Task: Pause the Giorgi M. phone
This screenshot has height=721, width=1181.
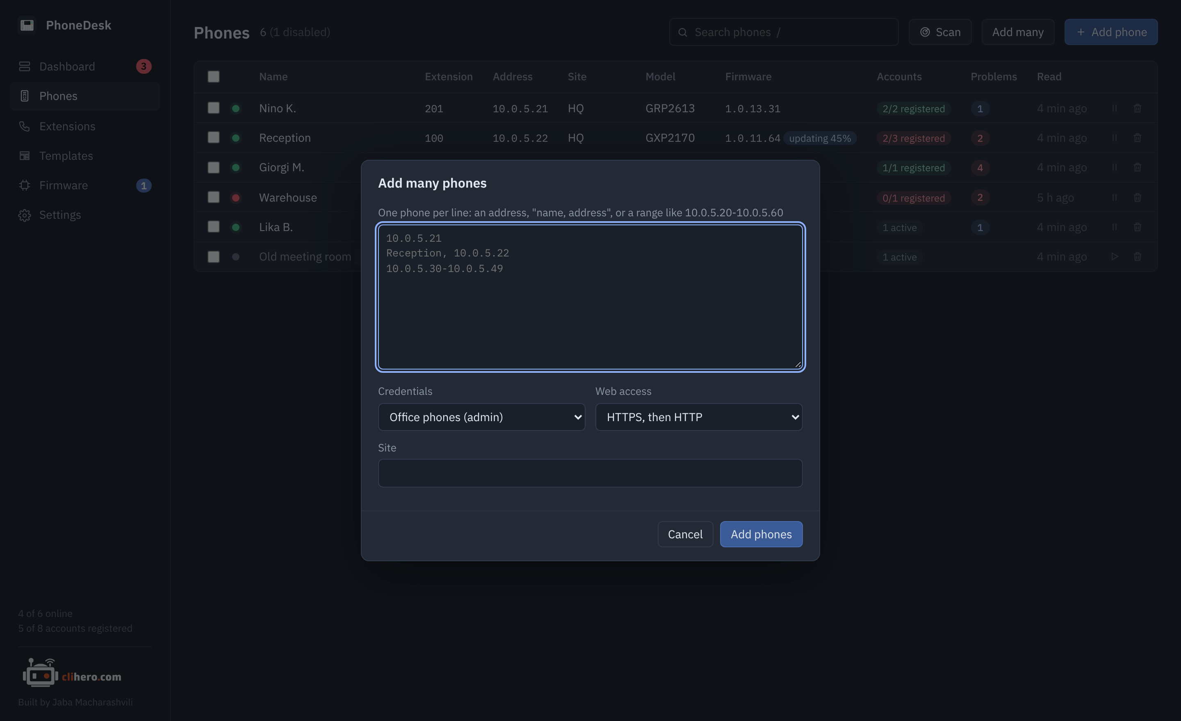Action: coord(1115,167)
